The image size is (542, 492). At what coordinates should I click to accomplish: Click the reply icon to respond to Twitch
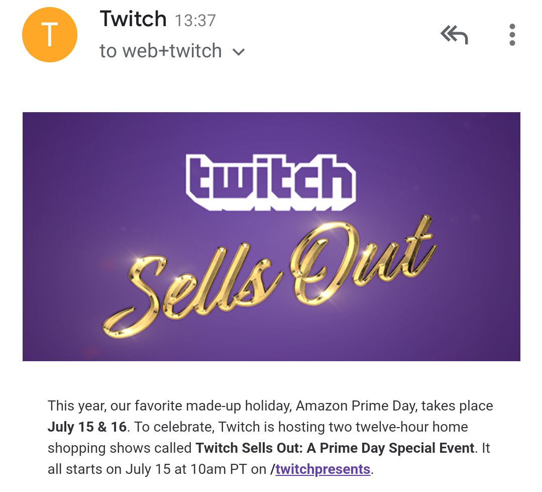(x=453, y=35)
